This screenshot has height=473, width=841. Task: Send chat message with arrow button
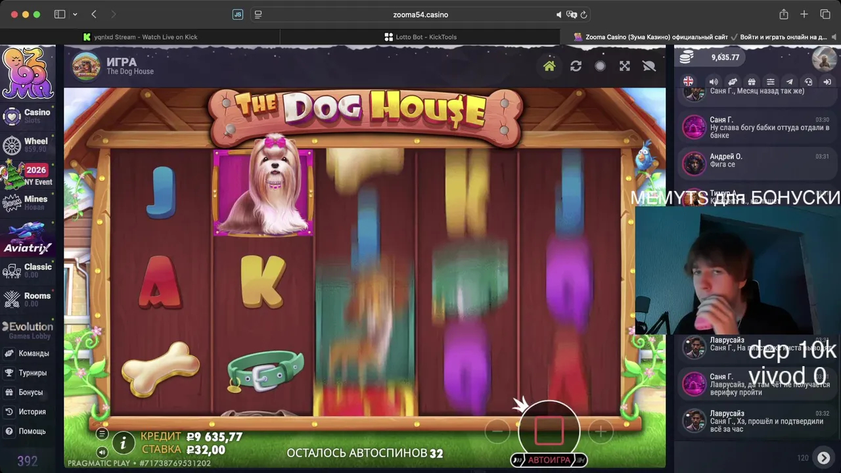click(x=823, y=458)
